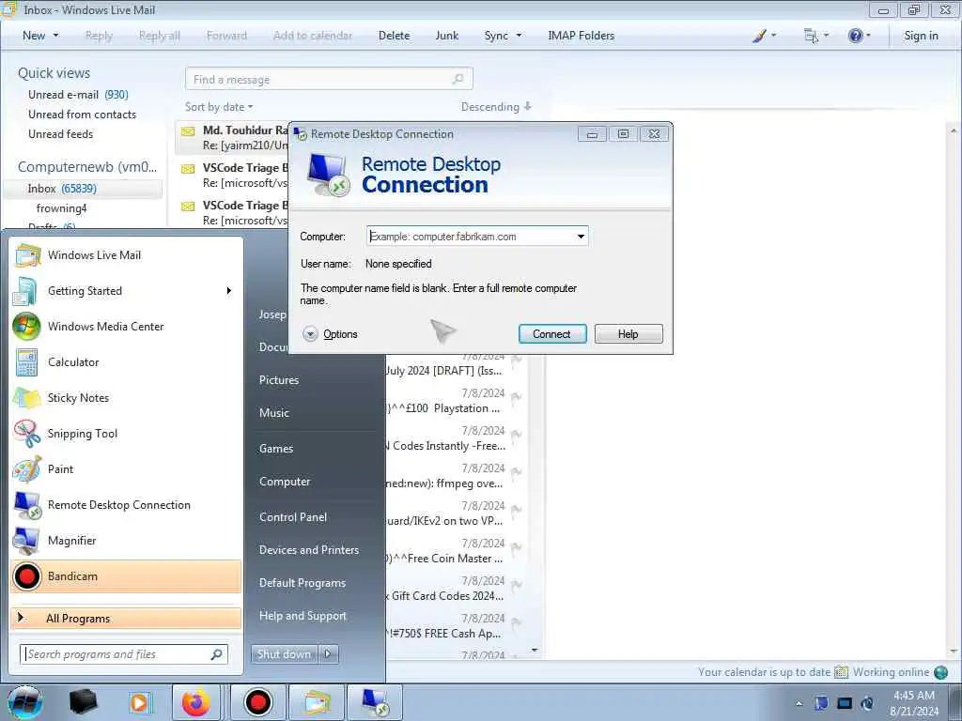This screenshot has height=721, width=962.
Task: Click the envelope icon beside Md. Touhidur
Action: click(188, 131)
